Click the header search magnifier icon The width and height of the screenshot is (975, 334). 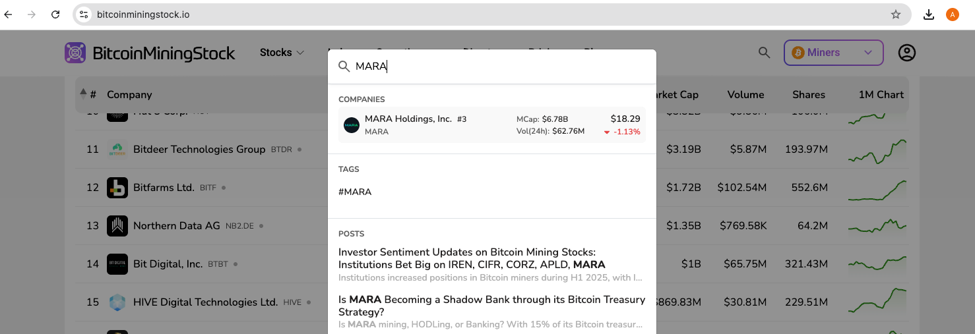point(764,53)
